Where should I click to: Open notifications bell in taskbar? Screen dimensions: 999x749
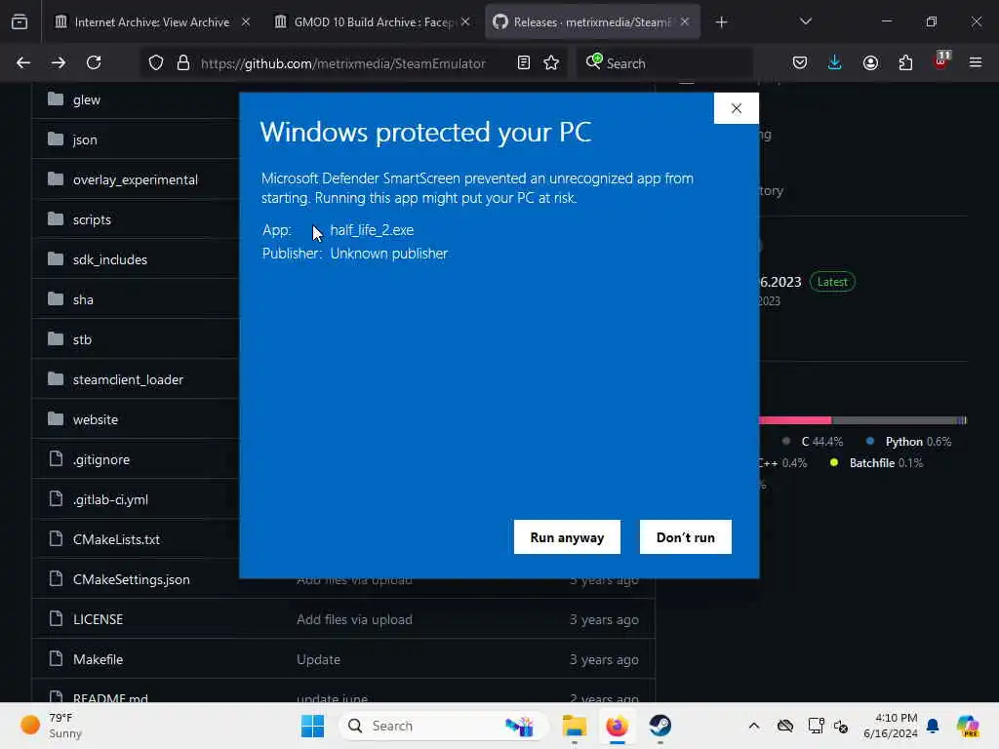(933, 726)
